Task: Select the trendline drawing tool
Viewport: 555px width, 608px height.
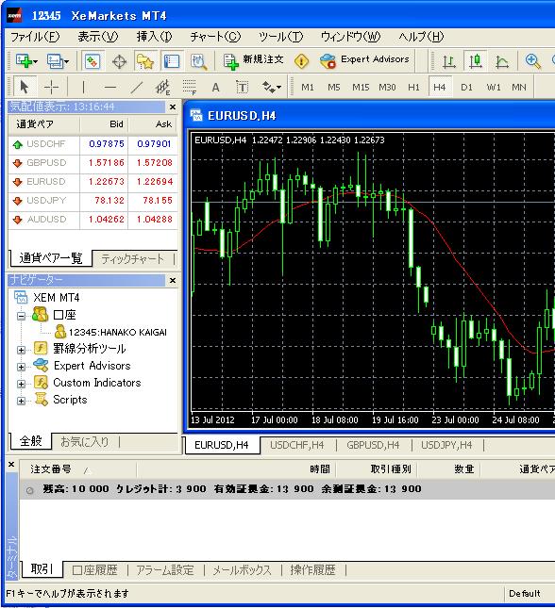Action: [x=136, y=88]
